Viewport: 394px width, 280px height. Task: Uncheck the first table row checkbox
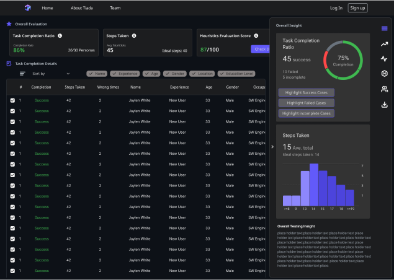pyautogui.click(x=12, y=100)
